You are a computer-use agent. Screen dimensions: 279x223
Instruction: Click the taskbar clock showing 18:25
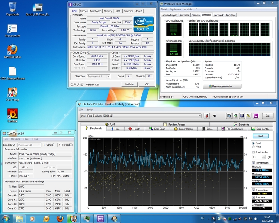(x=267, y=219)
